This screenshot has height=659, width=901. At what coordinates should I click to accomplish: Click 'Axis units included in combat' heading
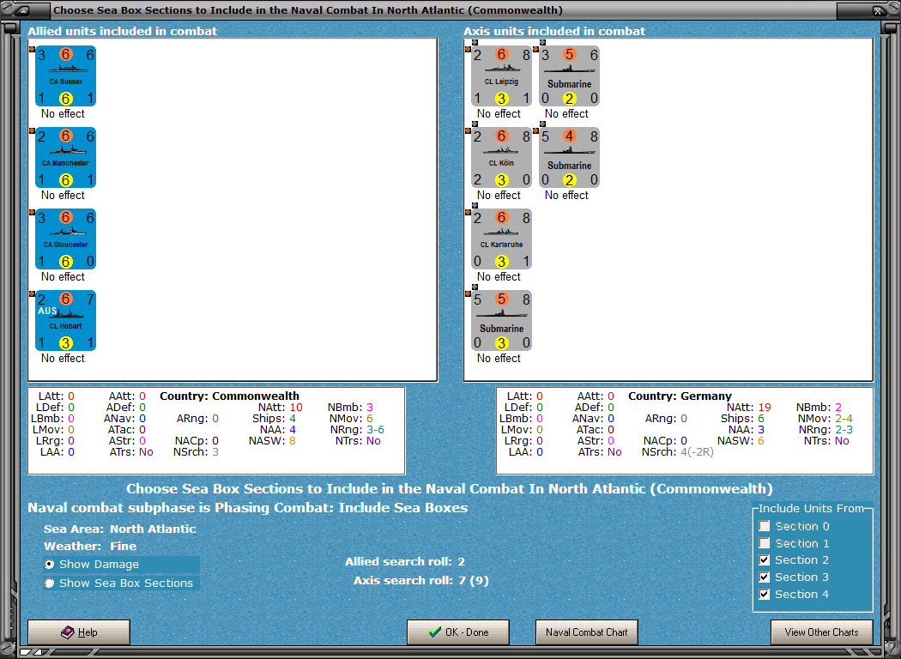pyautogui.click(x=554, y=31)
